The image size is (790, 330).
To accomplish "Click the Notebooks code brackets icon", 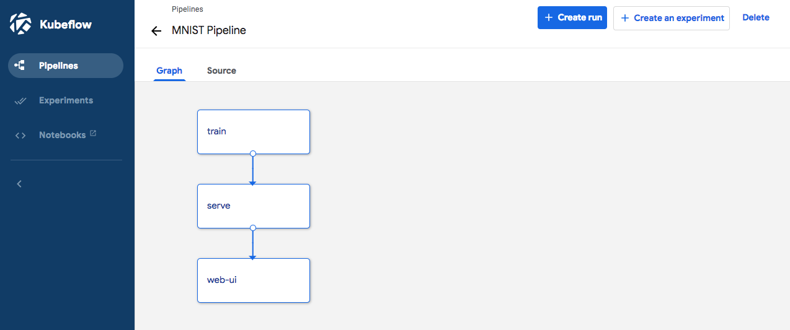I will (x=20, y=136).
